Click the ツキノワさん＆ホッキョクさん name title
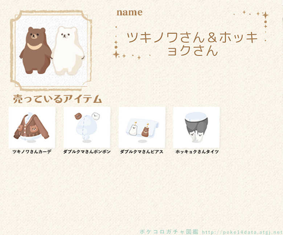 [x=192, y=44]
